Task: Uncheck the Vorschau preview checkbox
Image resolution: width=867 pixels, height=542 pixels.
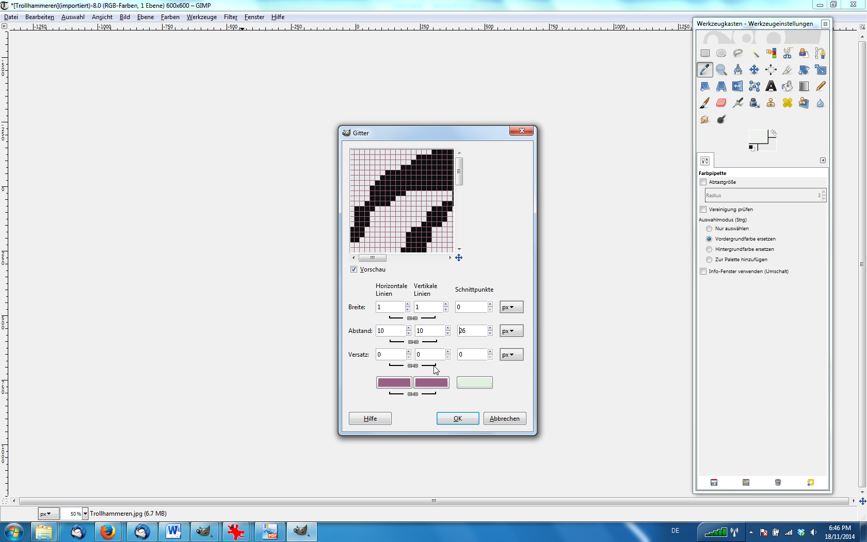Action: (354, 269)
